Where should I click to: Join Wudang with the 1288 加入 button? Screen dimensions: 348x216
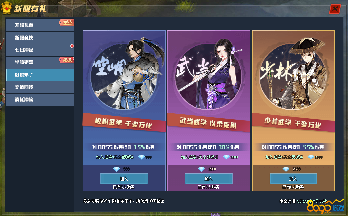click(209, 179)
